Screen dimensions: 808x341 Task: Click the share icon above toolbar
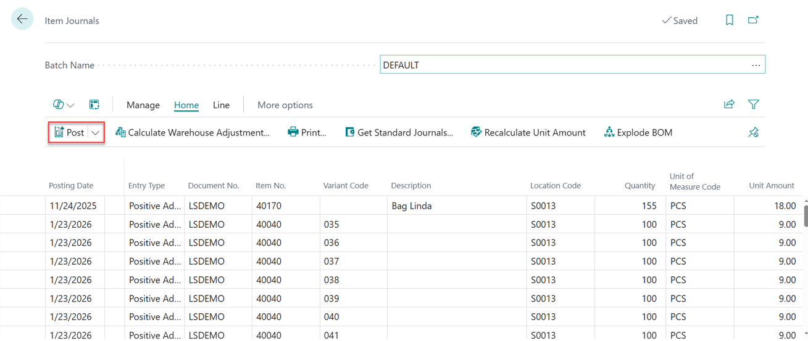[x=729, y=105]
